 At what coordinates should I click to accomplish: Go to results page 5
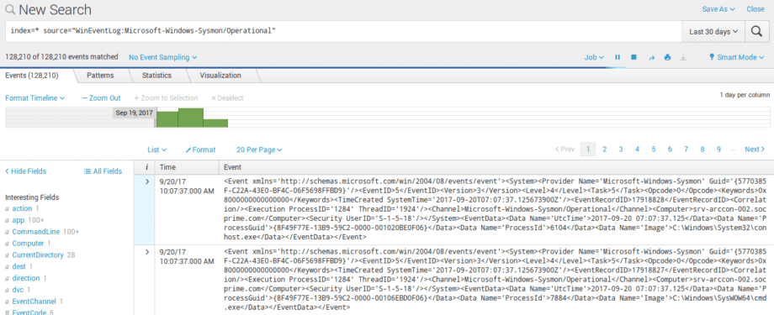coord(653,150)
